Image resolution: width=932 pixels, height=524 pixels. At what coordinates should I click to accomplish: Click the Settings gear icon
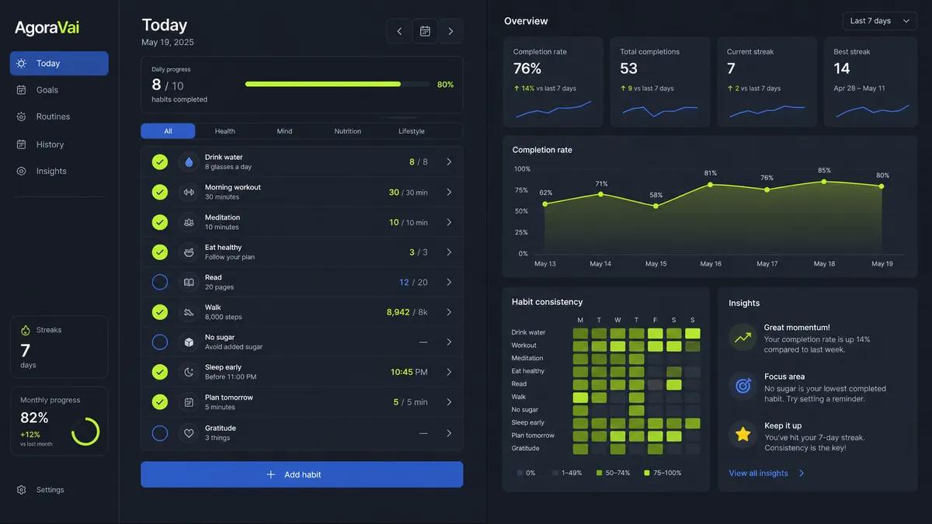tap(22, 490)
